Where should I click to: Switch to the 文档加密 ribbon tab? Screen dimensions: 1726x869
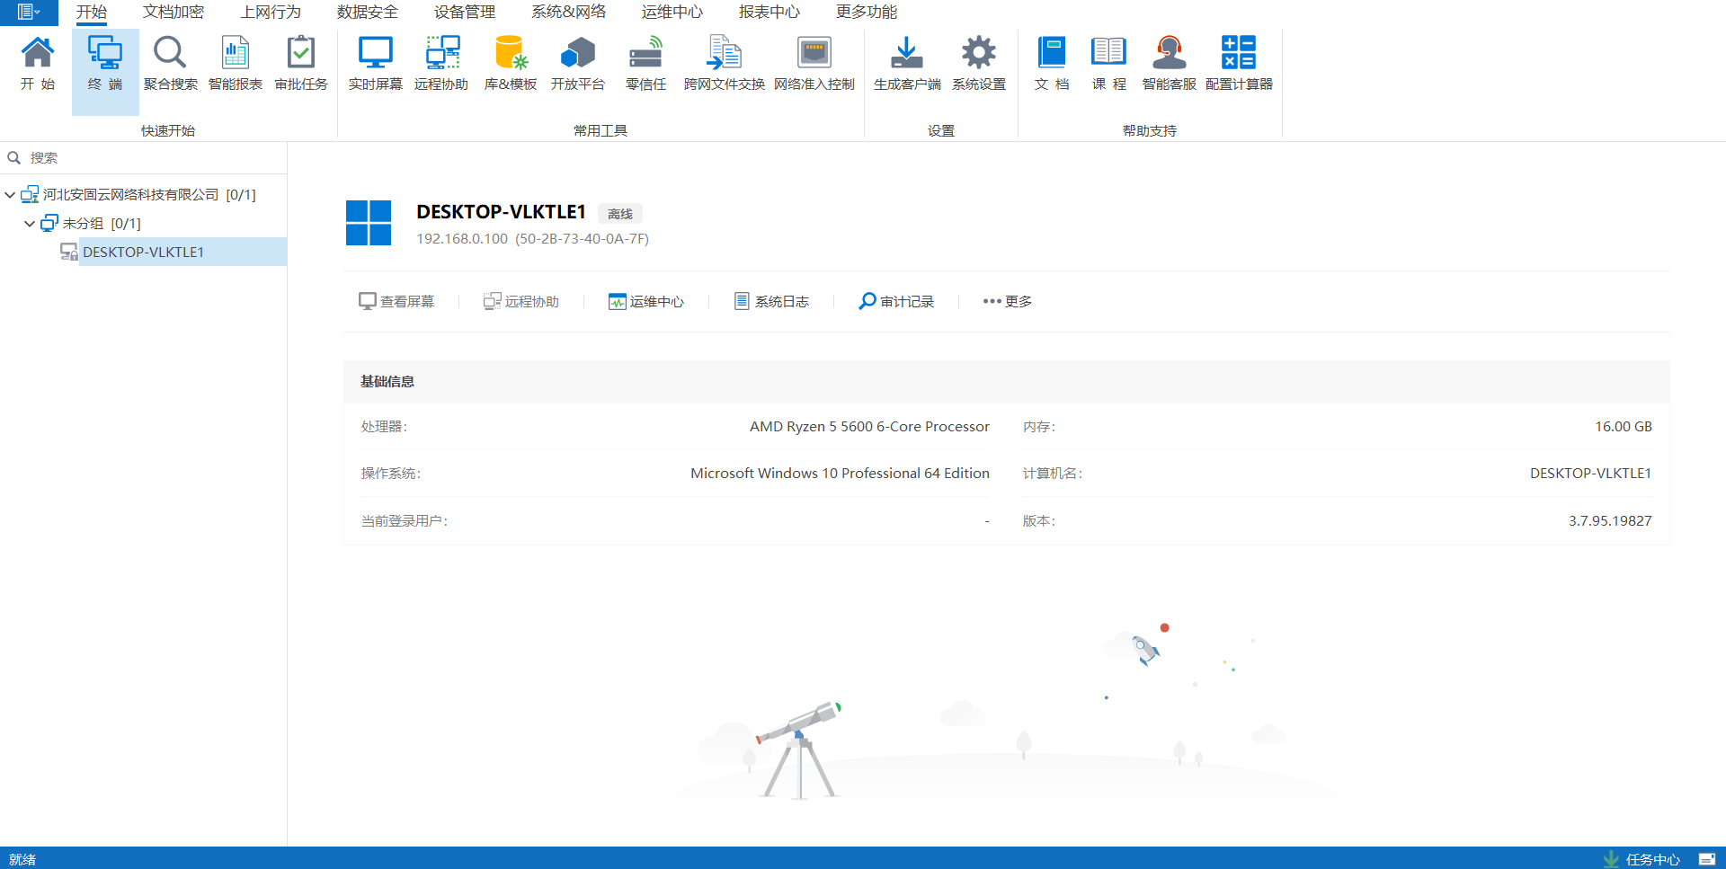[173, 12]
